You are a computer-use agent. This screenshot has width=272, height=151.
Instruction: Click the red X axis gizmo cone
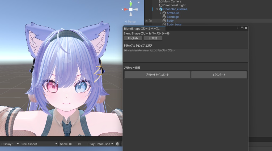[126, 9]
